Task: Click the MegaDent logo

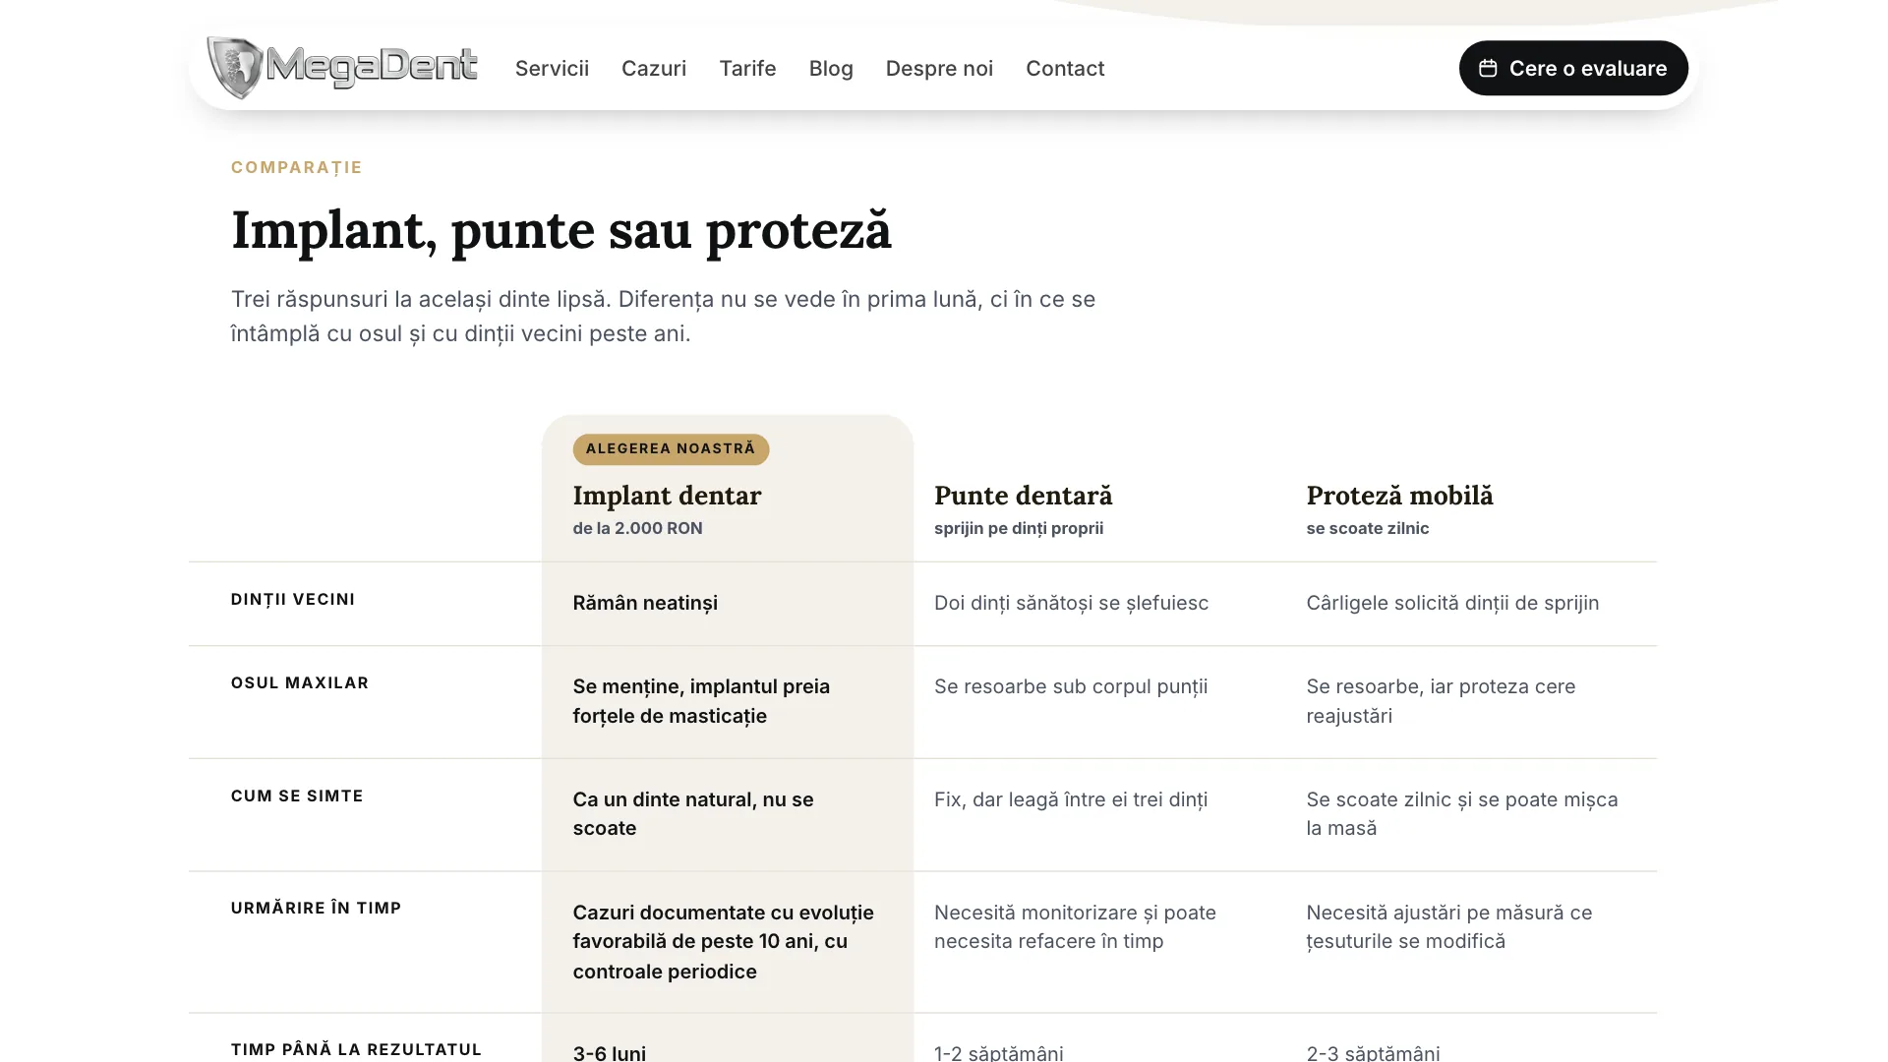Action: [x=342, y=68]
